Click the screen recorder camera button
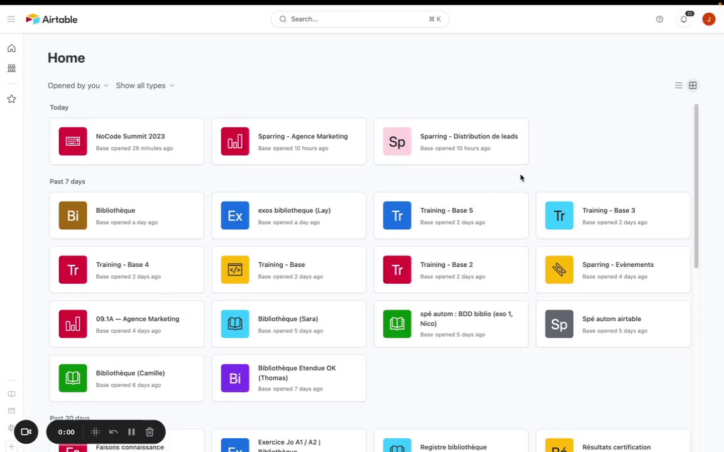This screenshot has width=724, height=452. pos(26,432)
